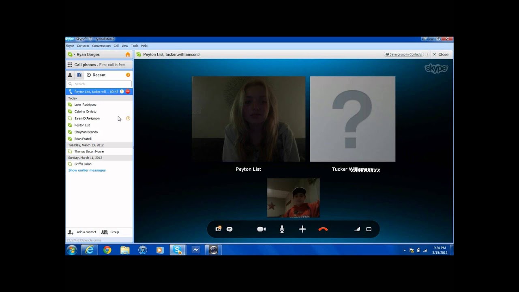Click Show earlier messages link
Image resolution: width=519 pixels, height=292 pixels.
[x=87, y=170]
